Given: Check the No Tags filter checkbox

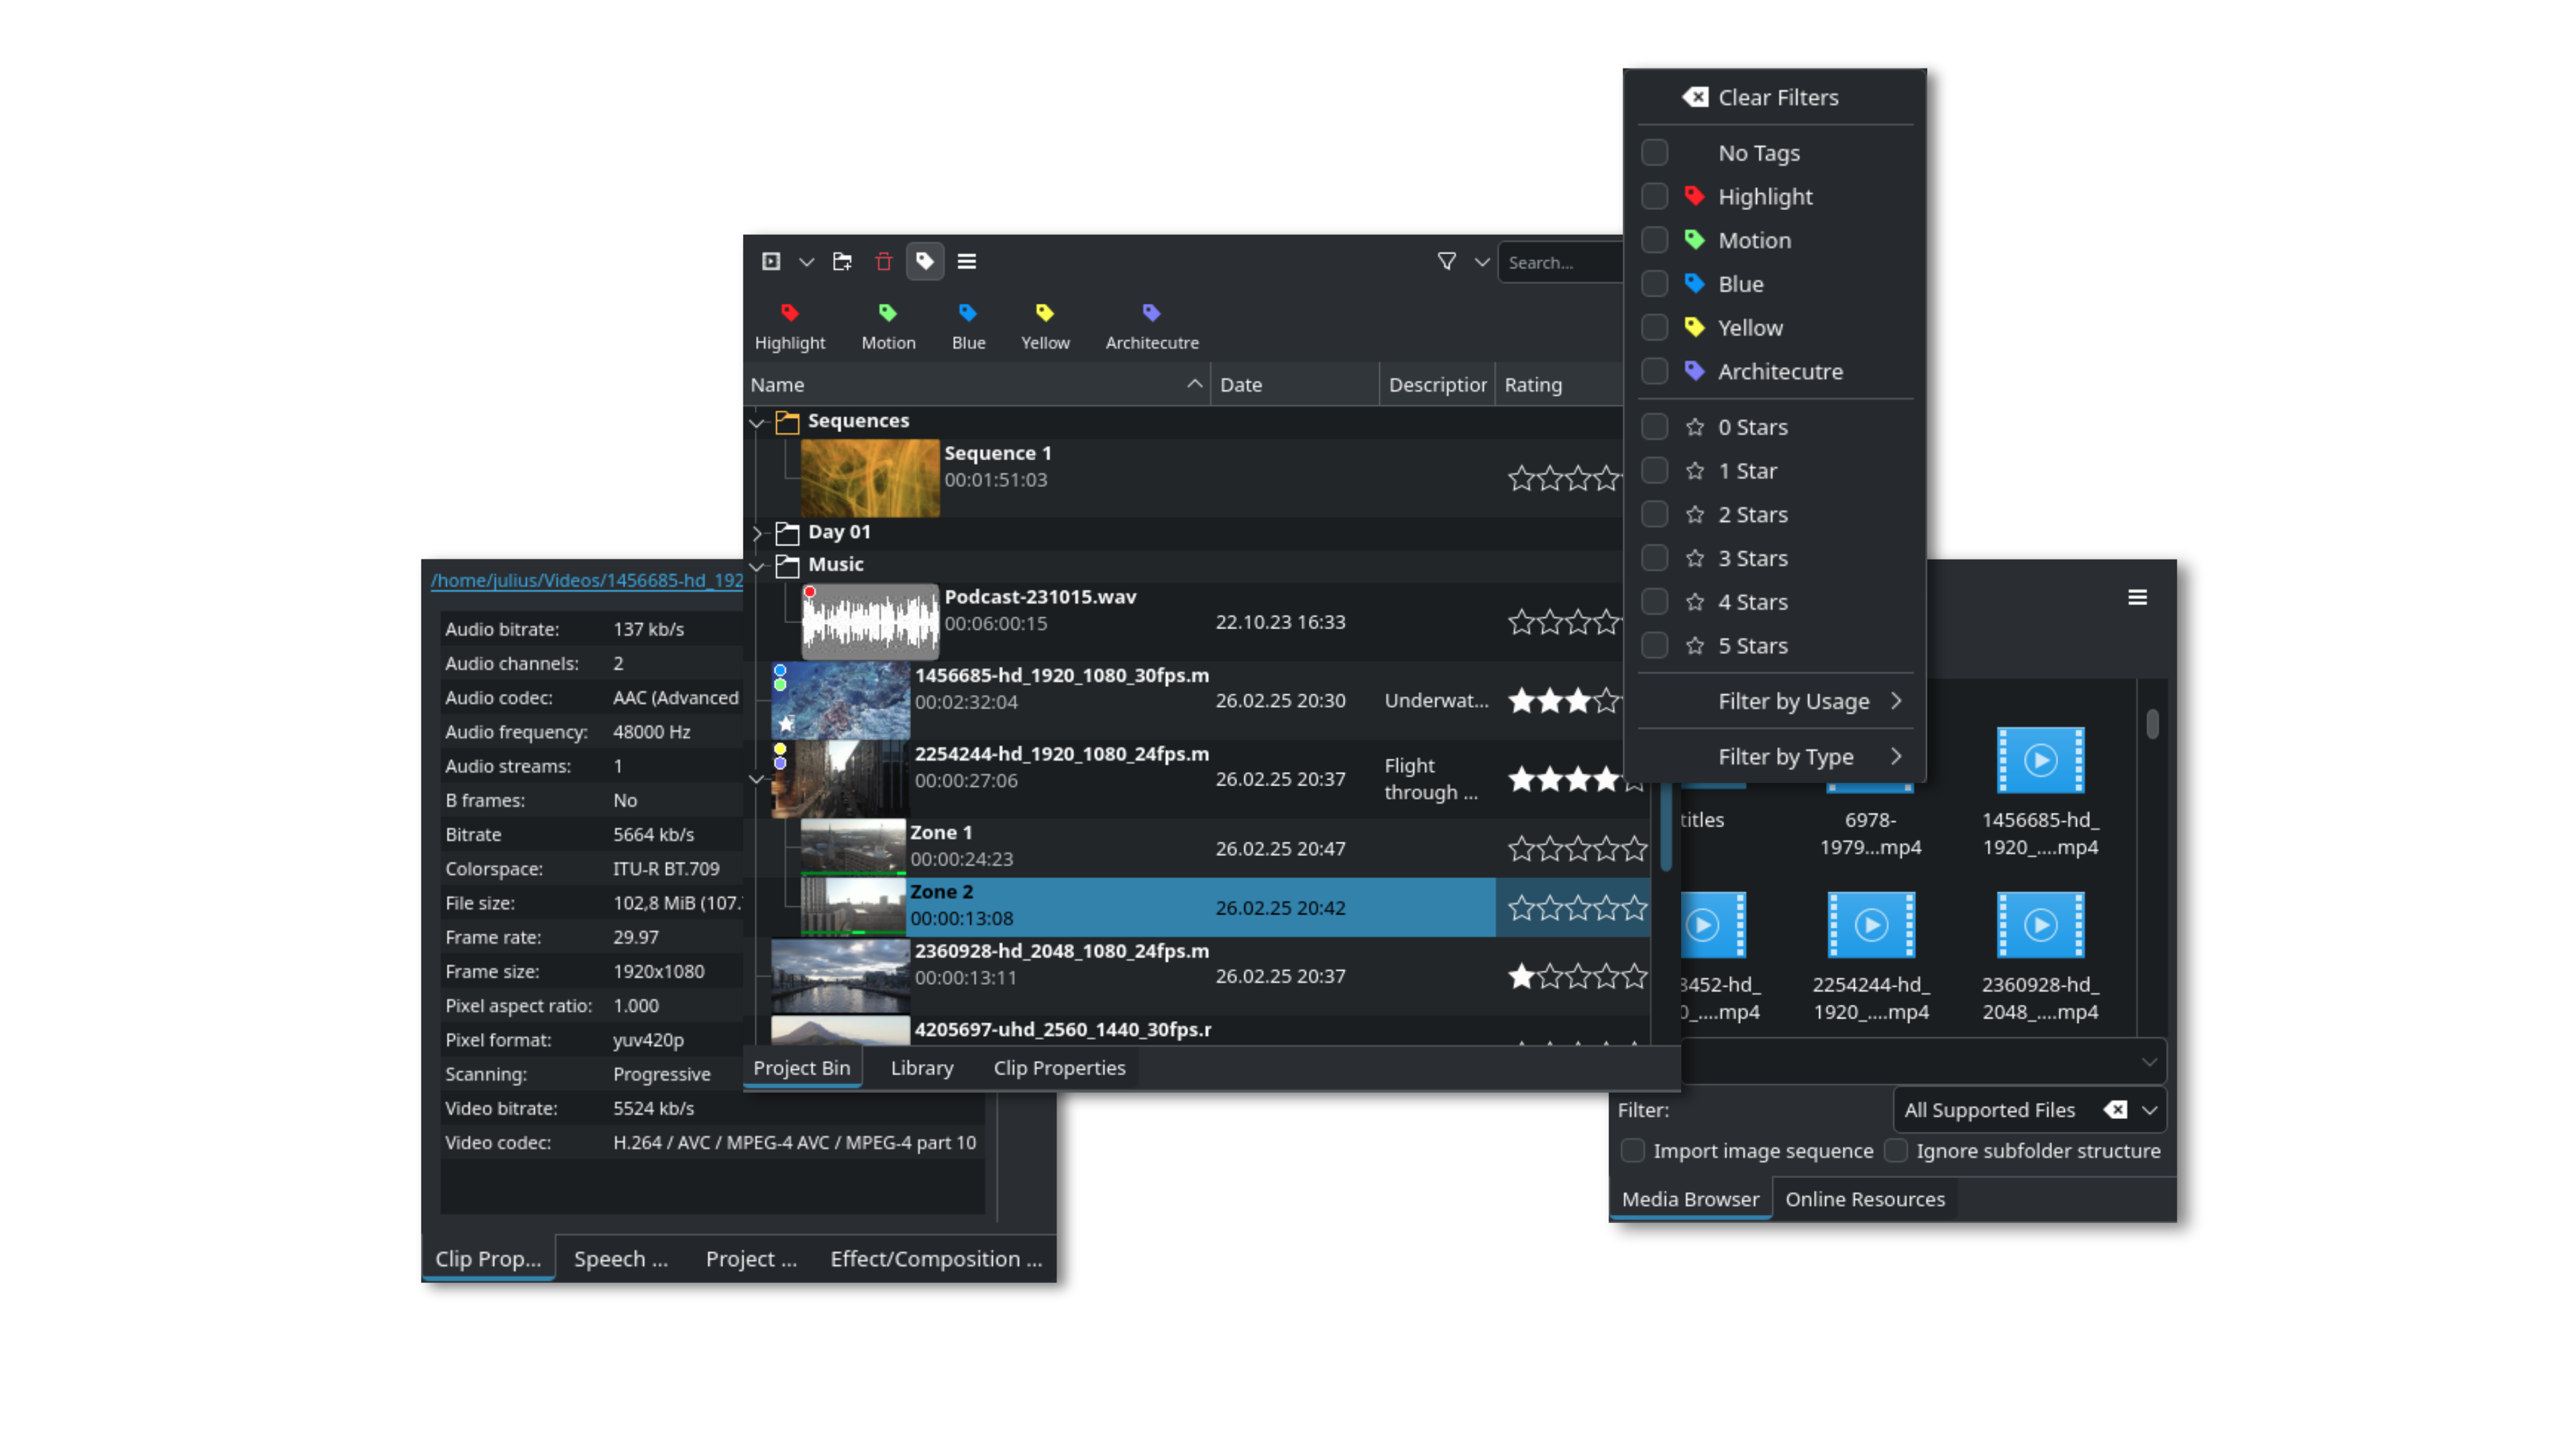Looking at the screenshot, I should tap(1655, 153).
